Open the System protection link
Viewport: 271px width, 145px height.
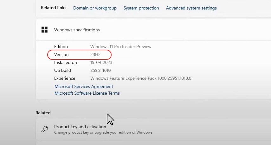coord(141,8)
